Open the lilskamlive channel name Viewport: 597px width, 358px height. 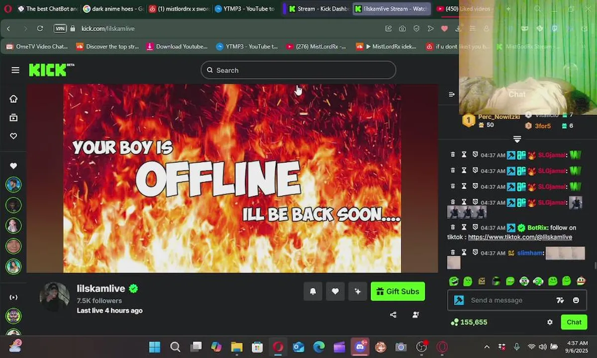(101, 288)
